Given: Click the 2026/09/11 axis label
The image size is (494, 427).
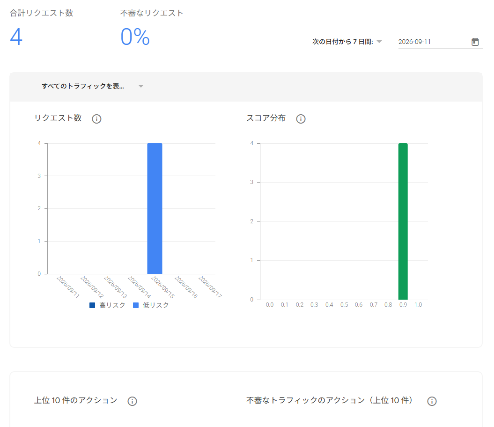Looking at the screenshot, I should click(68, 287).
